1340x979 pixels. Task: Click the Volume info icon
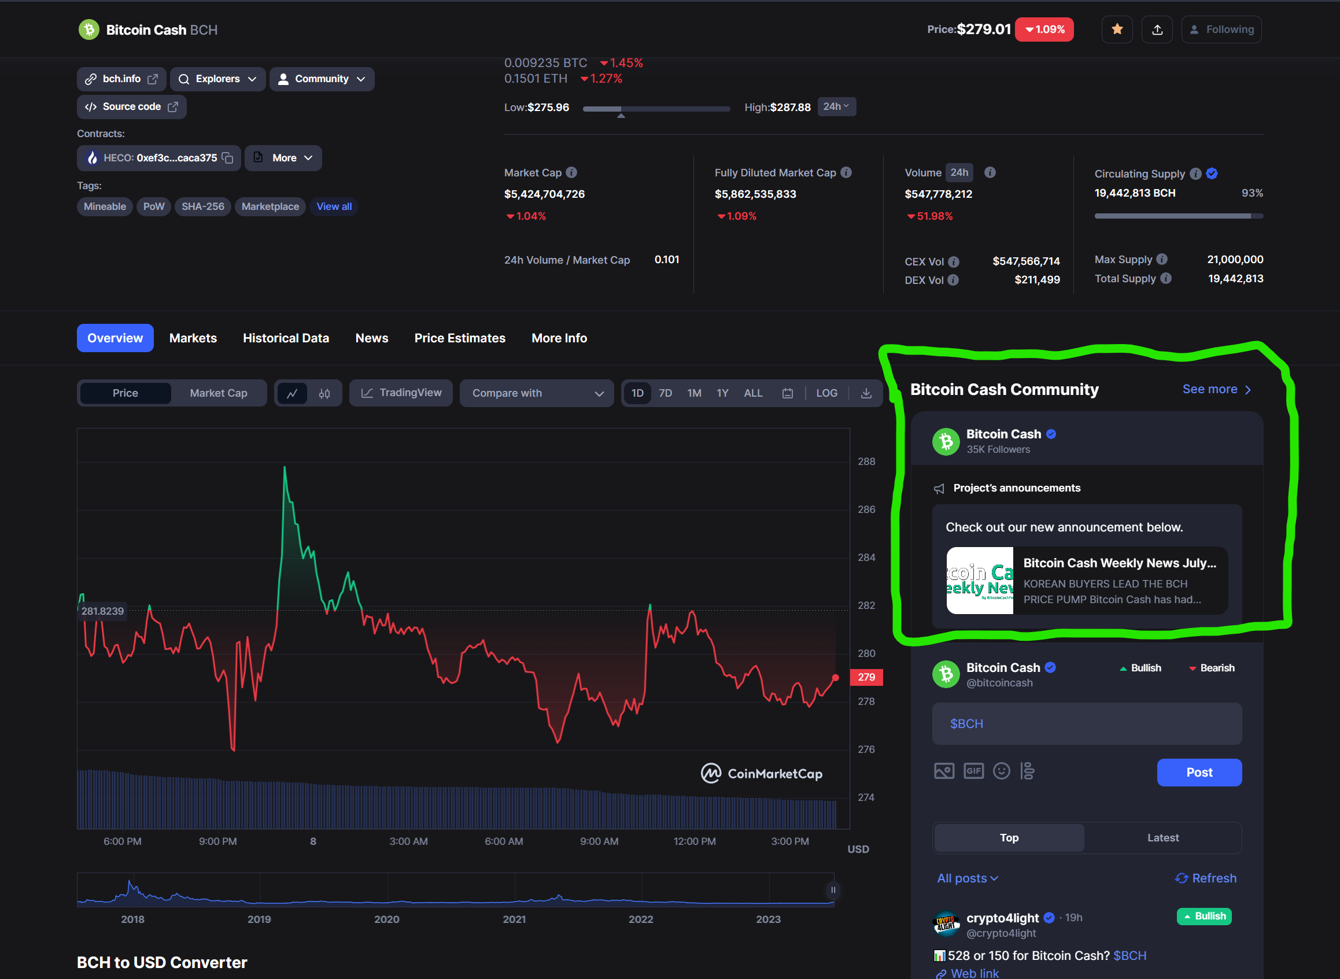point(990,172)
